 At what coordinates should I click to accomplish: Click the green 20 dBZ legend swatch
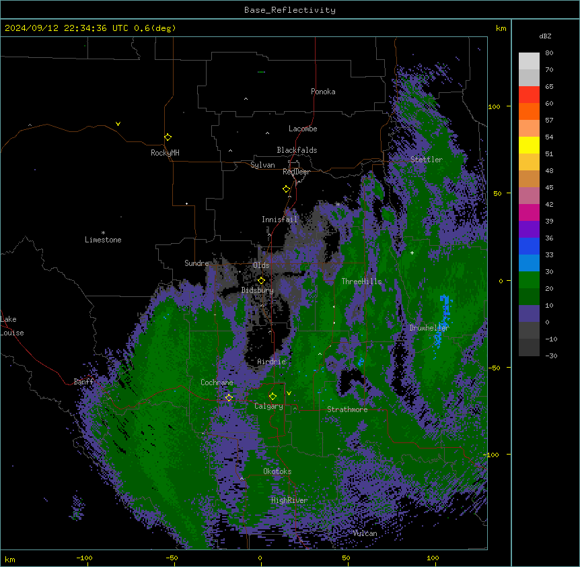[x=529, y=296]
